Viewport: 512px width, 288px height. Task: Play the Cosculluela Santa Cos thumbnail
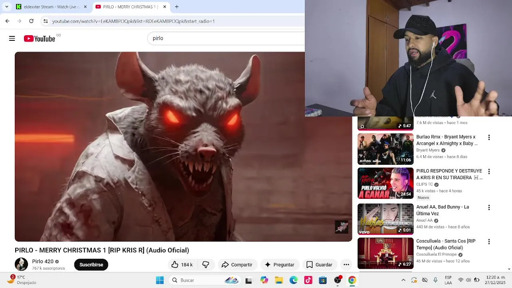386,253
